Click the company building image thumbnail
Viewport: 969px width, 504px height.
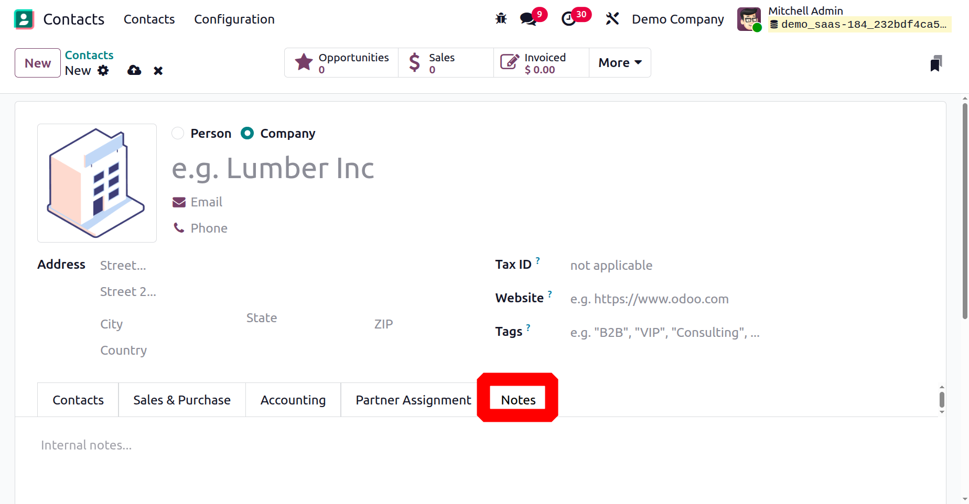97,183
